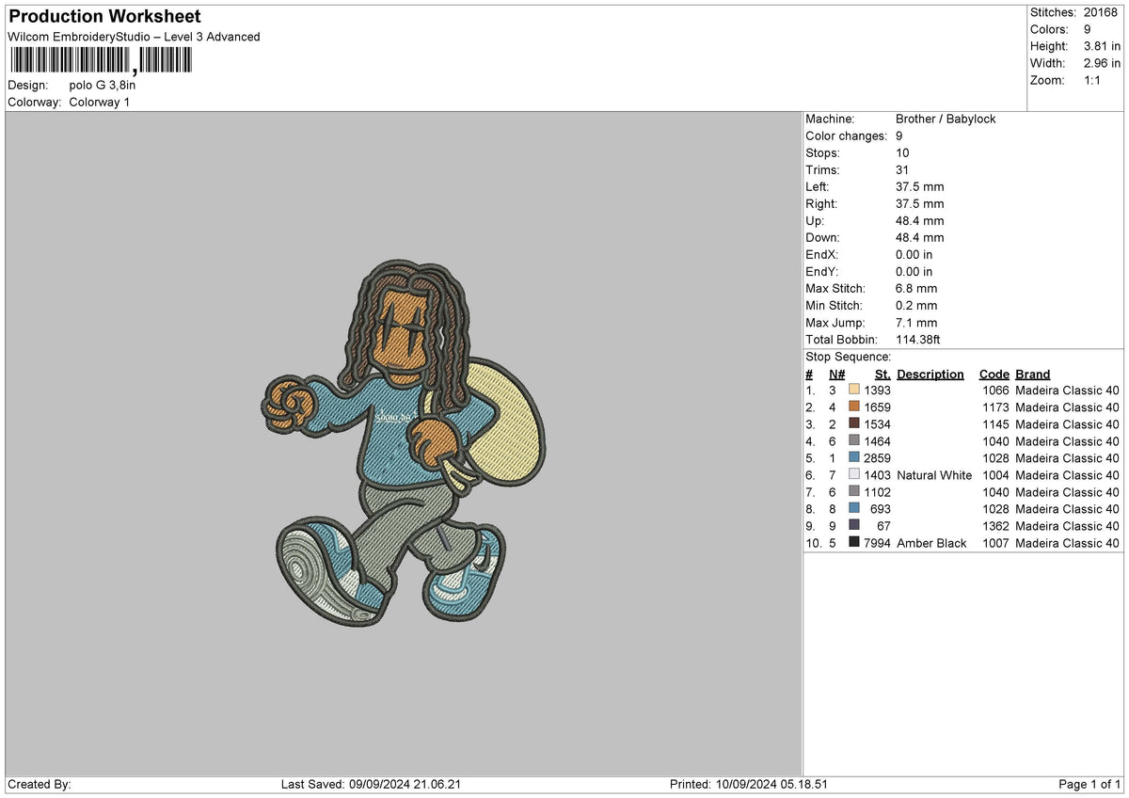Image resolution: width=1129 pixels, height=798 pixels.
Task: Click the St. column header
Action: click(x=882, y=375)
